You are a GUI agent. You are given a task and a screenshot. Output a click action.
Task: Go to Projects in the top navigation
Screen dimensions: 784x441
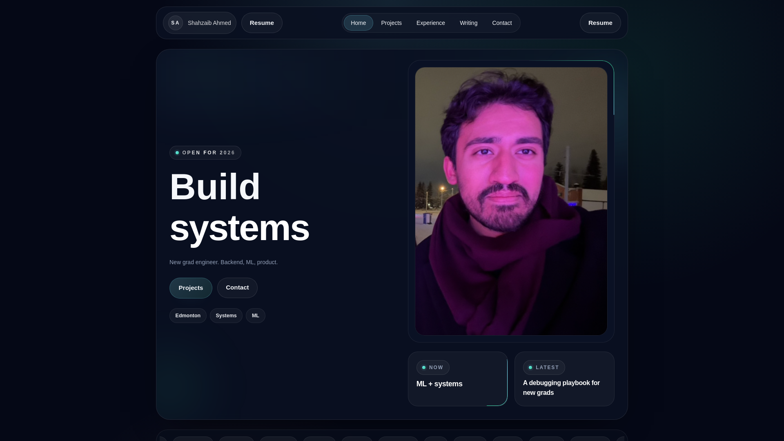(391, 23)
